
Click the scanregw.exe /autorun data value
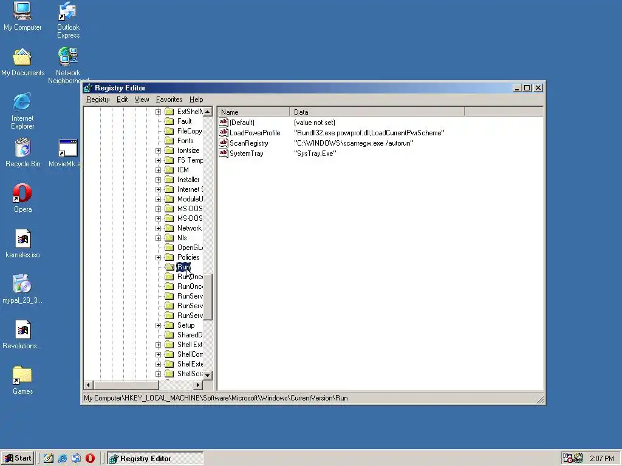click(354, 143)
